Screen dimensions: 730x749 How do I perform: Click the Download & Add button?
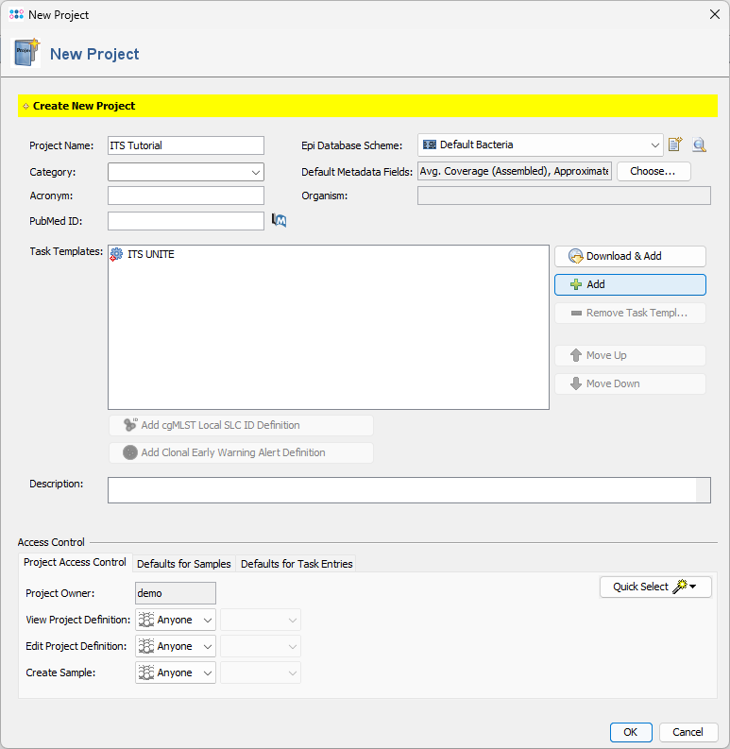coord(630,256)
